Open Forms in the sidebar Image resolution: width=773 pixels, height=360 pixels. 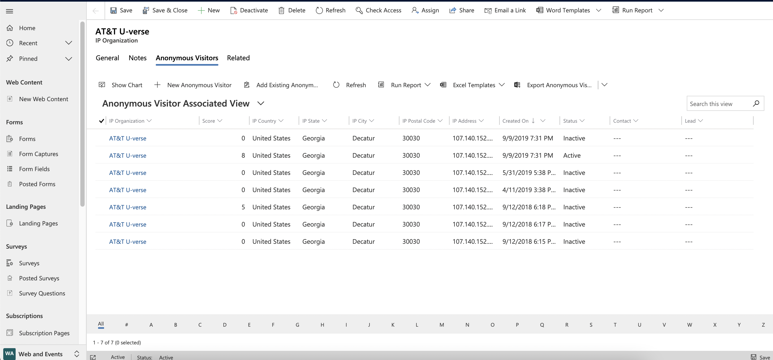(x=27, y=139)
